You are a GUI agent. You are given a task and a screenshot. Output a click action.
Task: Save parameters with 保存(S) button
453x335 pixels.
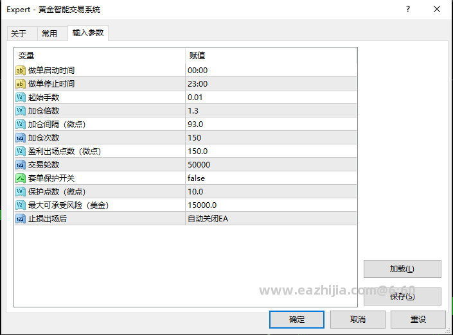[402, 296]
